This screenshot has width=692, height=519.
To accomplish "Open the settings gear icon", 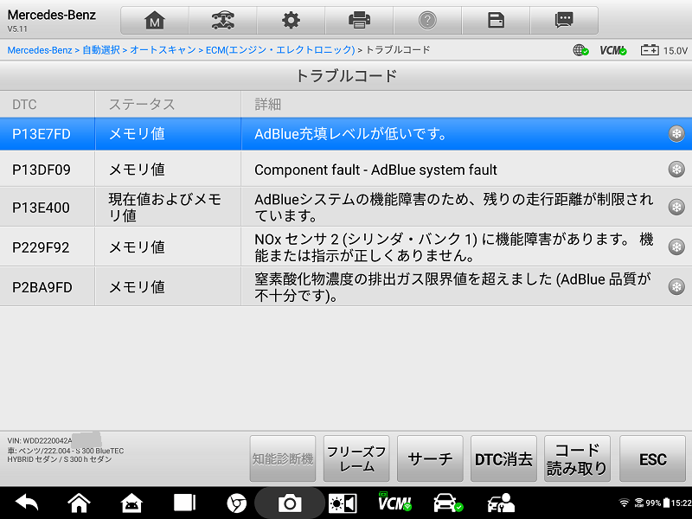I will pyautogui.click(x=291, y=21).
